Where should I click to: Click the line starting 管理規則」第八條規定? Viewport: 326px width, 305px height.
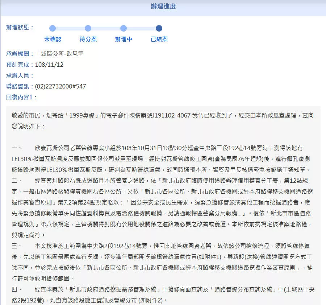pos(162,224)
